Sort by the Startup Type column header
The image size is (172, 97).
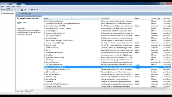click(156, 18)
